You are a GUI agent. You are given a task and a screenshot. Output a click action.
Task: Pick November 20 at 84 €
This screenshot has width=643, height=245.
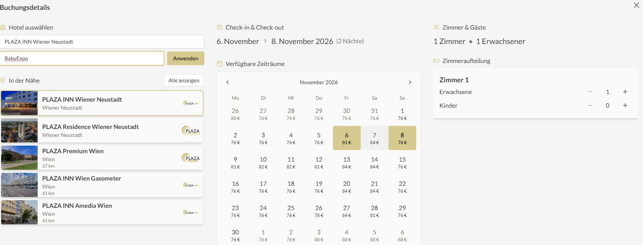(x=347, y=187)
